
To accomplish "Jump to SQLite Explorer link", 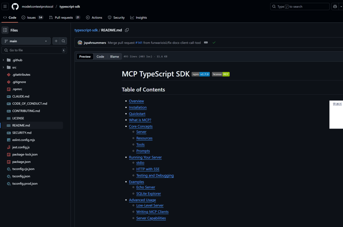I will coord(148,194).
